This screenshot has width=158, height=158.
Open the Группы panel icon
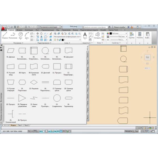click(x=132, y=35)
